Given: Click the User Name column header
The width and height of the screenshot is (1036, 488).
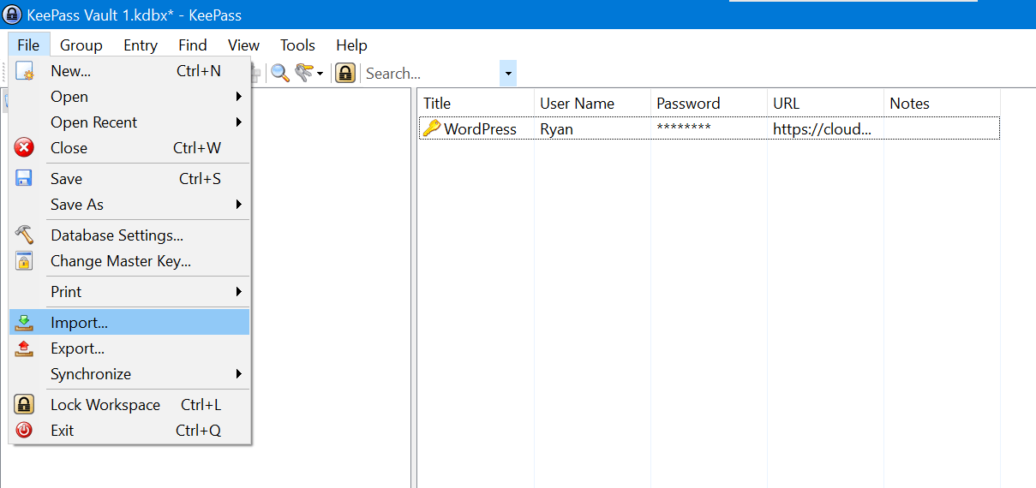Looking at the screenshot, I should [577, 104].
